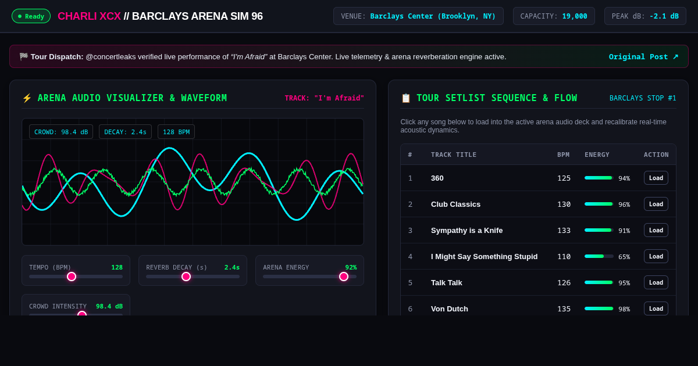
Task: Click the 65% energy bar
Action: (x=599, y=256)
